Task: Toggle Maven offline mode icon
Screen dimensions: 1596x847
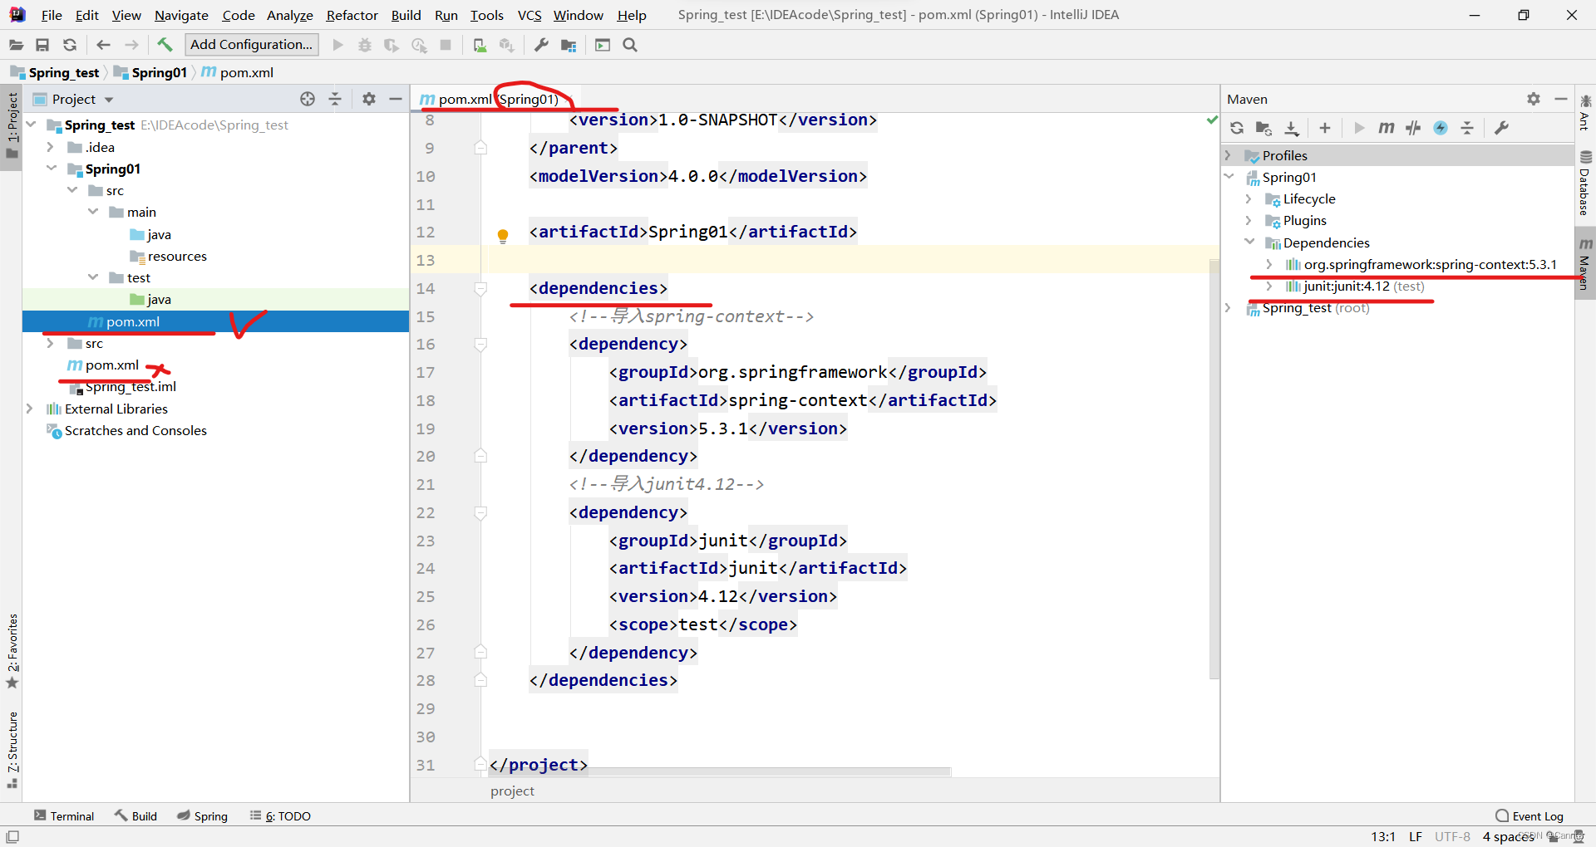Action: click(1413, 128)
